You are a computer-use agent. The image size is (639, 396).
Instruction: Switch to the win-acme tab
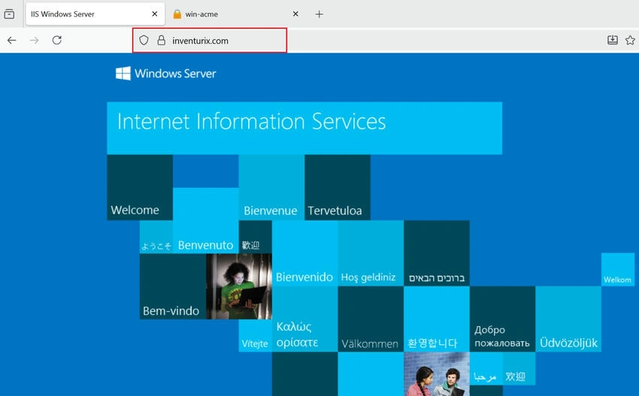tap(236, 14)
